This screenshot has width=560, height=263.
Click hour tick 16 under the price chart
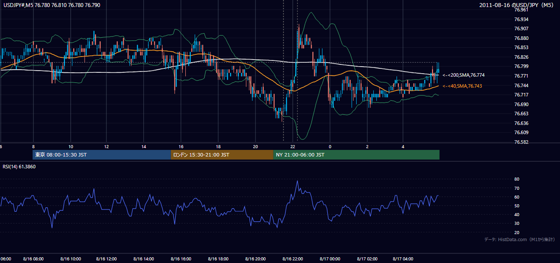pyautogui.click(x=181, y=147)
